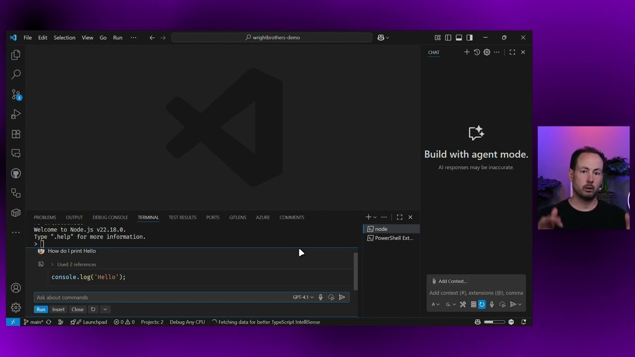Image resolution: width=635 pixels, height=357 pixels.
Task: Start voice chat microphone in chat panel
Action: 492,304
